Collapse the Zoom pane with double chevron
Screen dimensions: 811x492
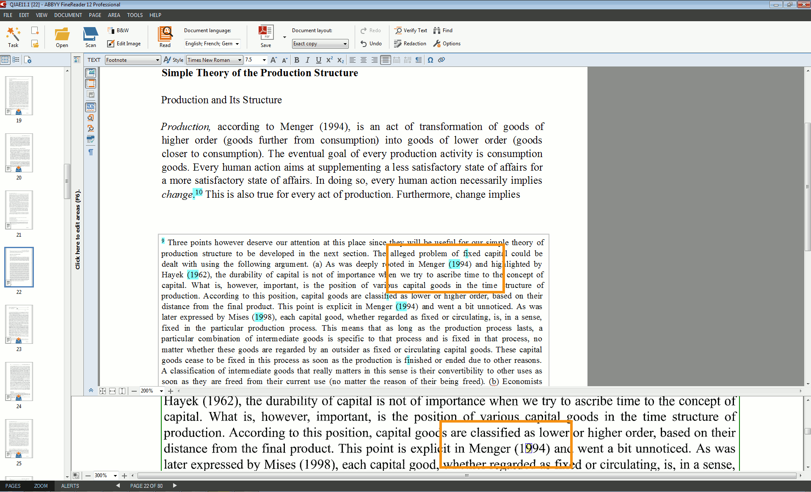pos(91,391)
